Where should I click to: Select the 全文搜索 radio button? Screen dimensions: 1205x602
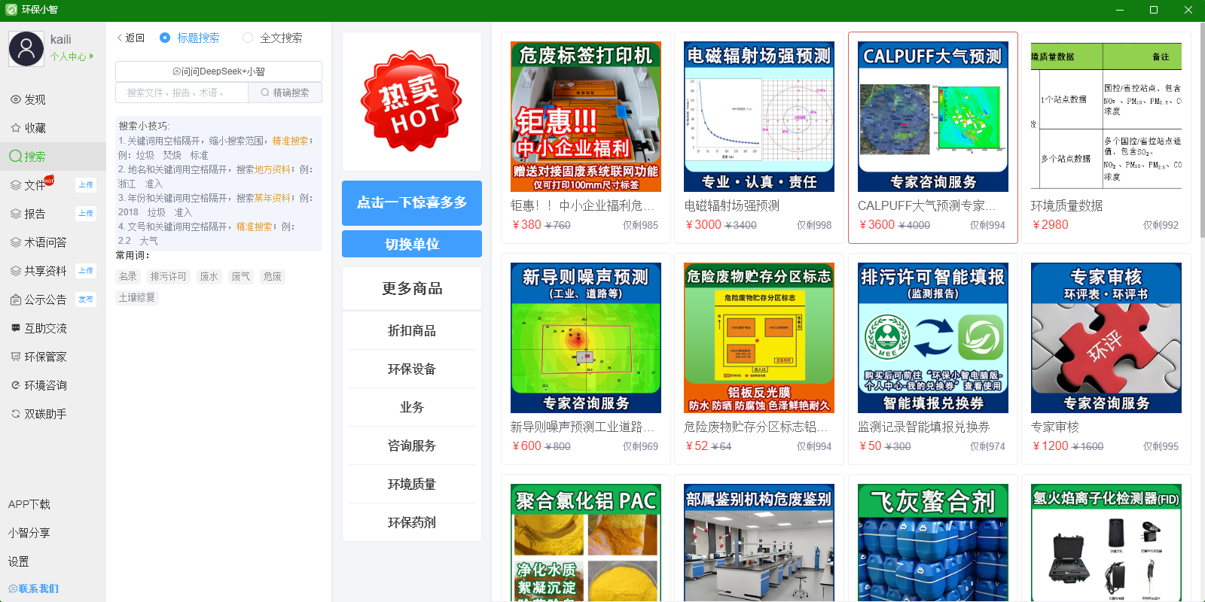[x=248, y=38]
